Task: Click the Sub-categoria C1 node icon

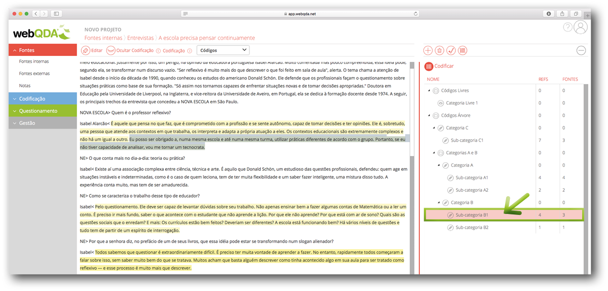Action: [446, 140]
